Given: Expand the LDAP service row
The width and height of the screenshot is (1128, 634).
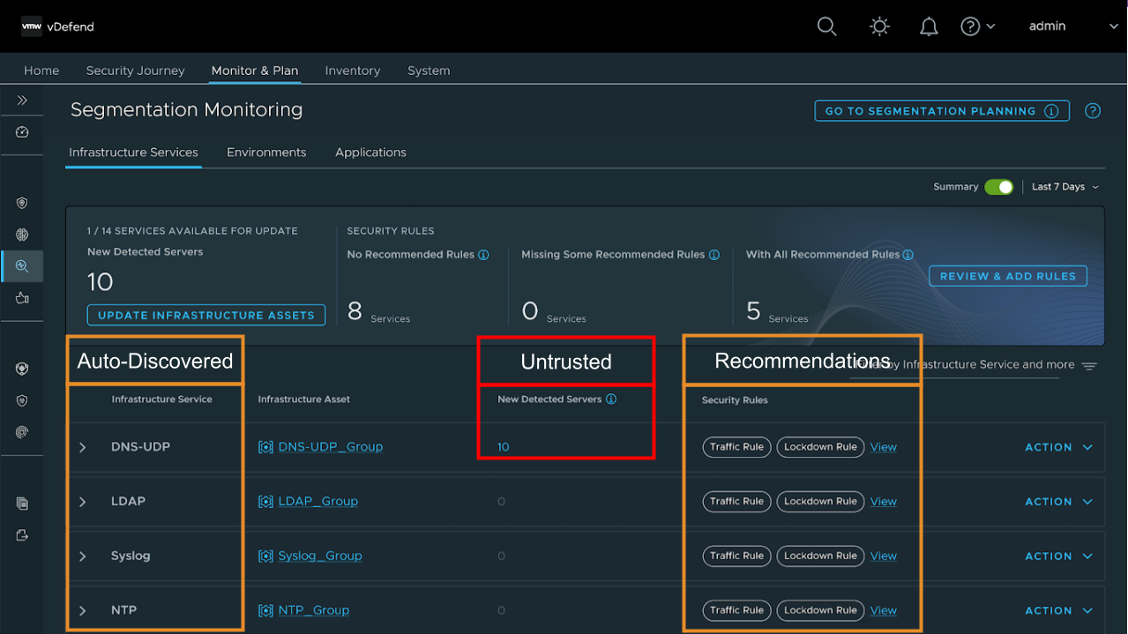Looking at the screenshot, I should point(83,502).
